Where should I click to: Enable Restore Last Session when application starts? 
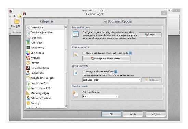coord(84,53)
